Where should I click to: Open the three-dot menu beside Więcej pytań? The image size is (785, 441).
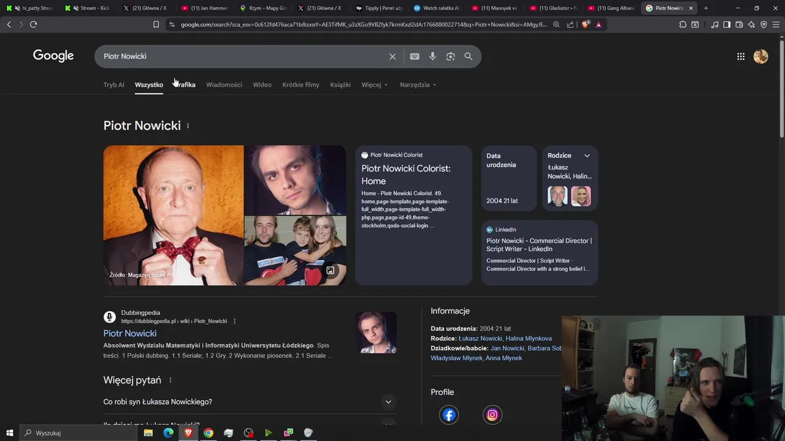[170, 380]
